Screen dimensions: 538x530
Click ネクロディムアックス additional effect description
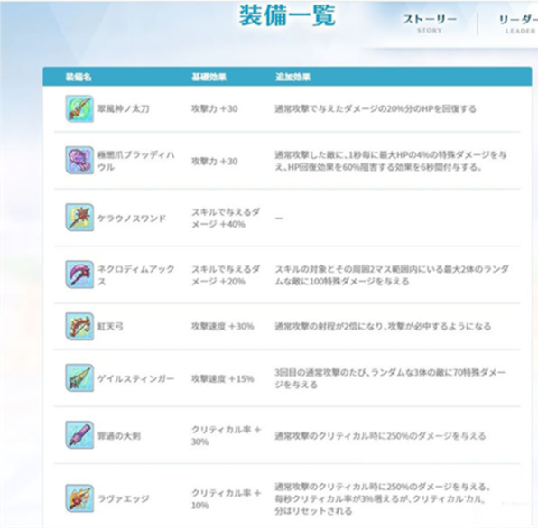coord(392,275)
